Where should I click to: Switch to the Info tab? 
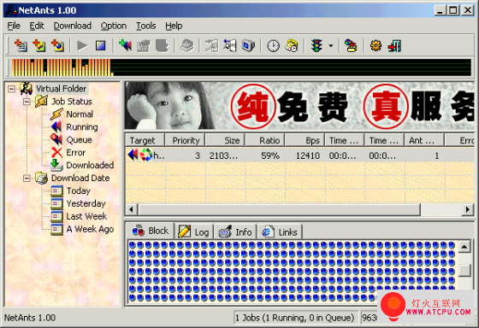(235, 232)
